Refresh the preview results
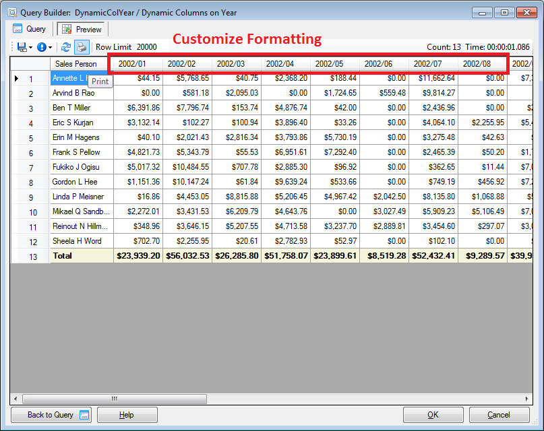544x431 pixels. click(x=66, y=47)
